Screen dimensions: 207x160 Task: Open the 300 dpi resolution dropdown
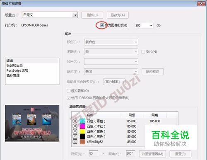pyautogui.click(x=144, y=25)
